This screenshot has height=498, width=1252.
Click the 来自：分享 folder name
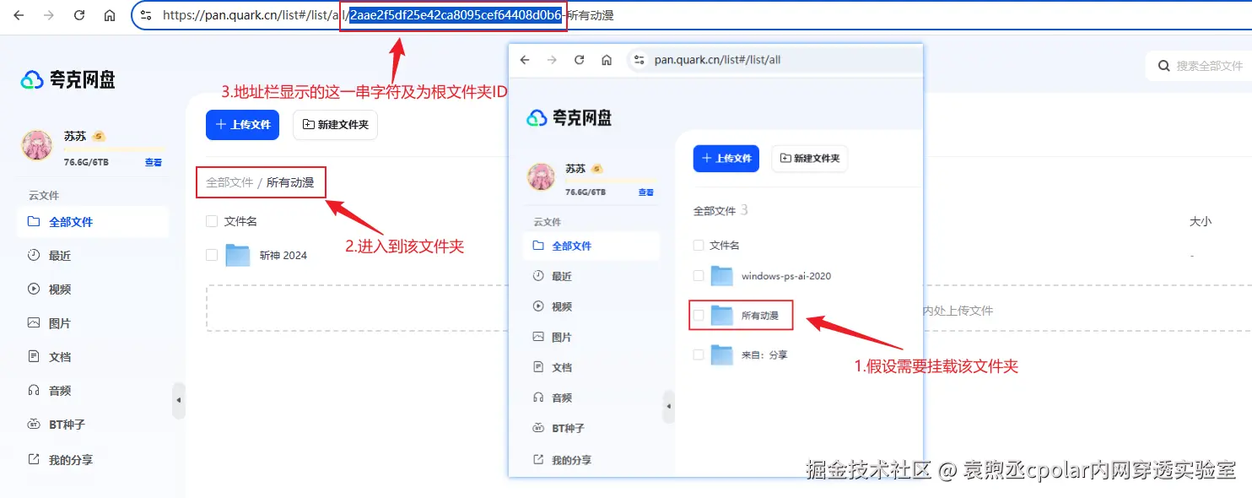coord(764,355)
